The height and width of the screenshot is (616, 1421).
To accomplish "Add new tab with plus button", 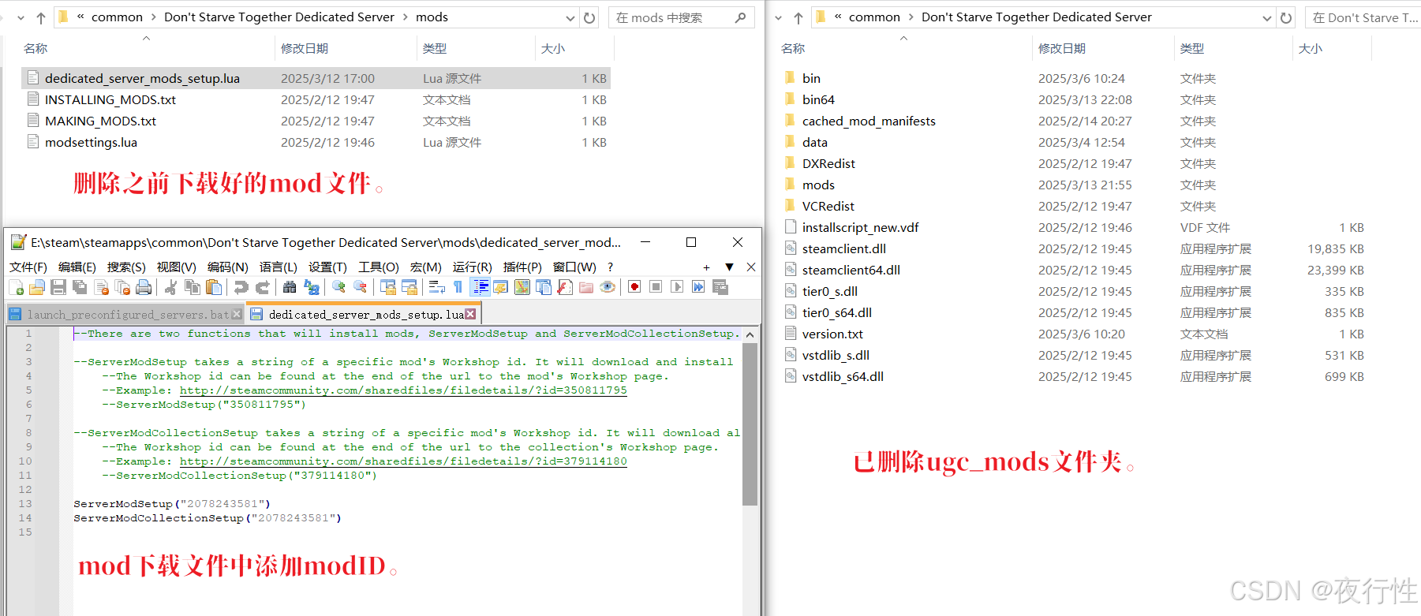I will pos(706,267).
